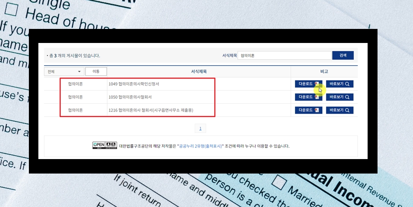Download 1216 협의이혼의사 철회서 form
The width and height of the screenshot is (413, 207).
point(309,110)
